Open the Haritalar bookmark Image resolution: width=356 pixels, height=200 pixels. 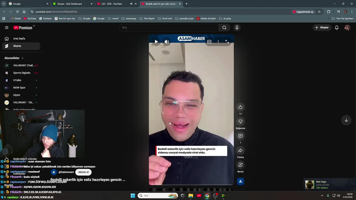coord(45,19)
